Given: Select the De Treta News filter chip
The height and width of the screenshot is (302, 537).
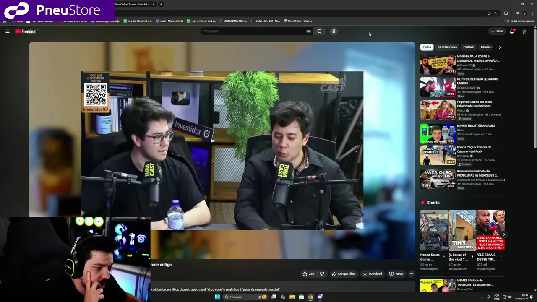Looking at the screenshot, I should [x=447, y=47].
